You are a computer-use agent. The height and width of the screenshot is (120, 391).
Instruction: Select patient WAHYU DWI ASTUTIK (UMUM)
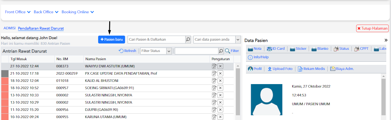tap(110, 66)
